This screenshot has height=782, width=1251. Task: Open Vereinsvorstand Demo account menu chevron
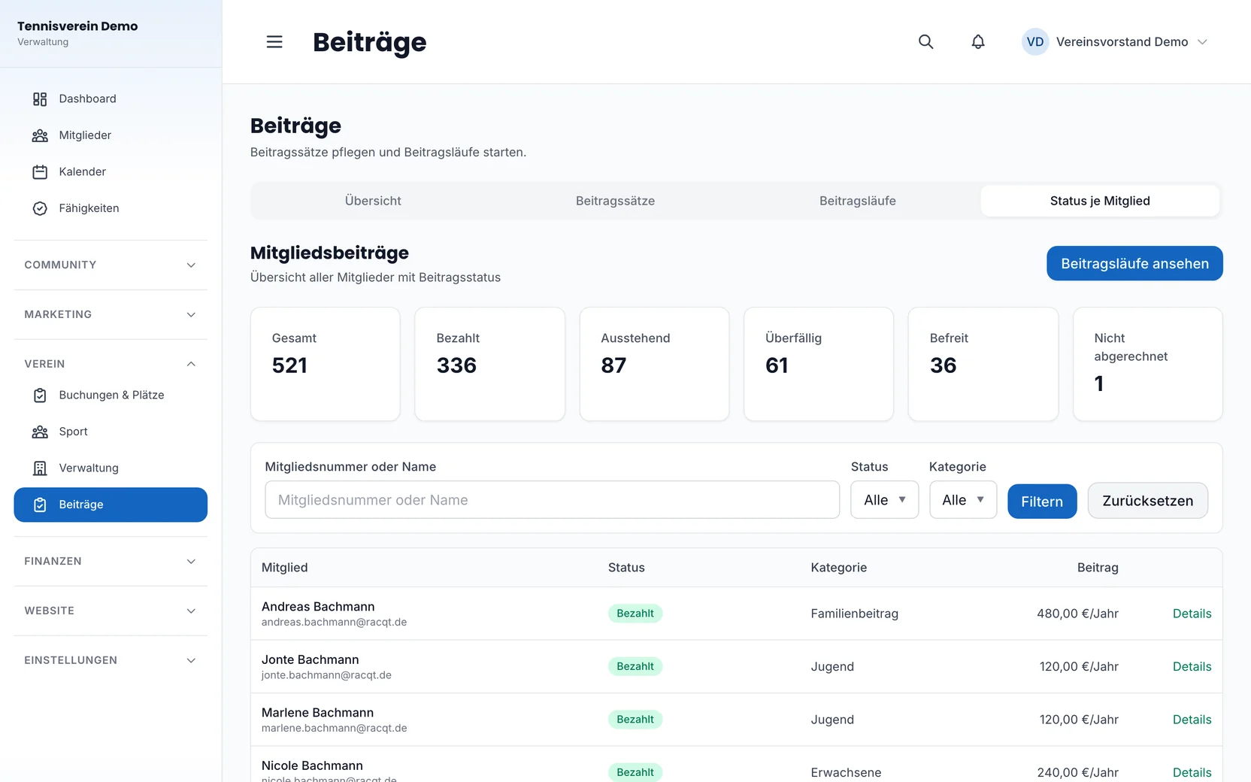click(x=1202, y=42)
